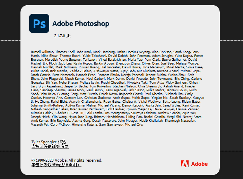Open the link 点按可获取详细信息

[50, 146]
